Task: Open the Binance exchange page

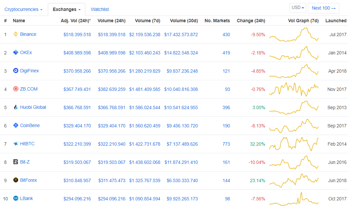Action: 28,34
